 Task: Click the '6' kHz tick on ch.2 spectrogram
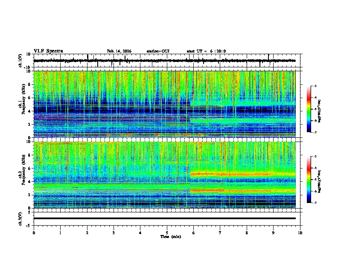click(30, 168)
